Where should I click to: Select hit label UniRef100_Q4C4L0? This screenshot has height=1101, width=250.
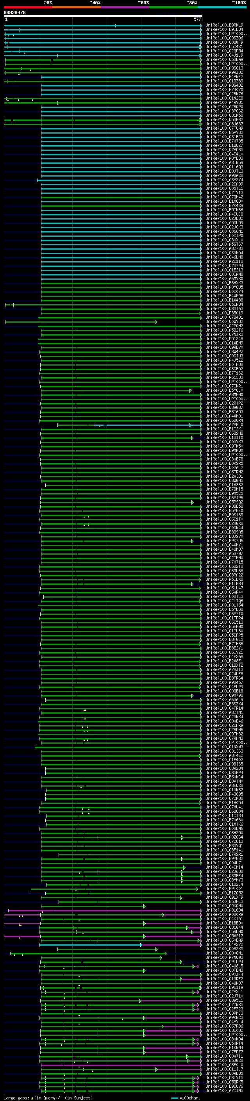coord(224,154)
